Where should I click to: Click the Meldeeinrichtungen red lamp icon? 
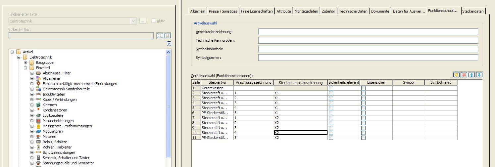[x=38, y=121]
